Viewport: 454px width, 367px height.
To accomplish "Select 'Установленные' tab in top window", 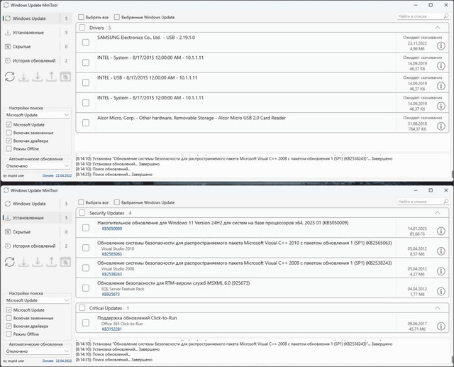I will (x=37, y=33).
